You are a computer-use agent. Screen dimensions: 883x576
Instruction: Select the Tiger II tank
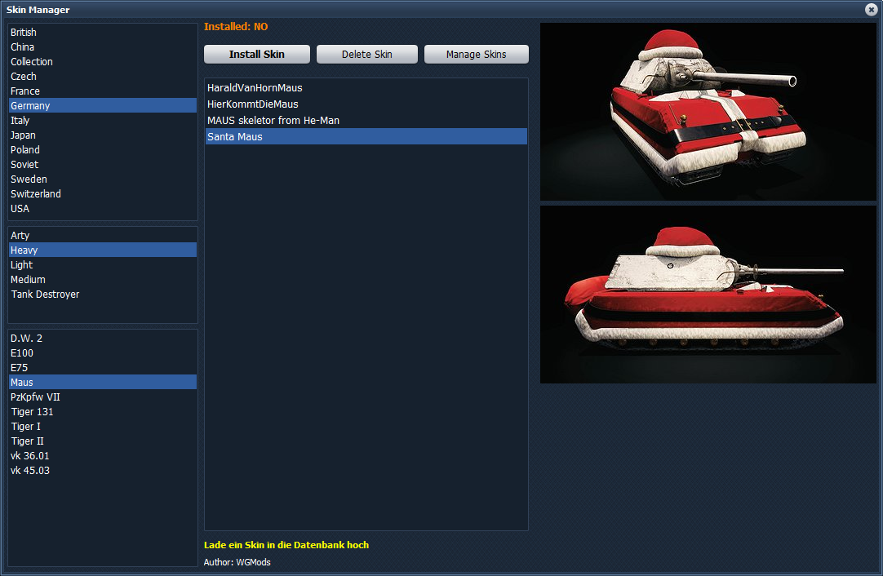(x=103, y=441)
